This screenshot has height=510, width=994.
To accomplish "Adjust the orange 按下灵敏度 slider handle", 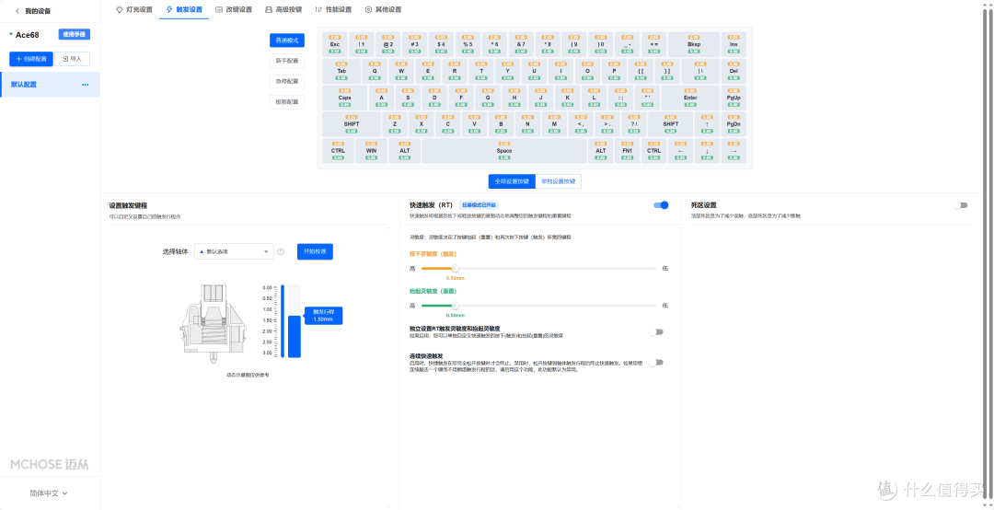I will (456, 268).
